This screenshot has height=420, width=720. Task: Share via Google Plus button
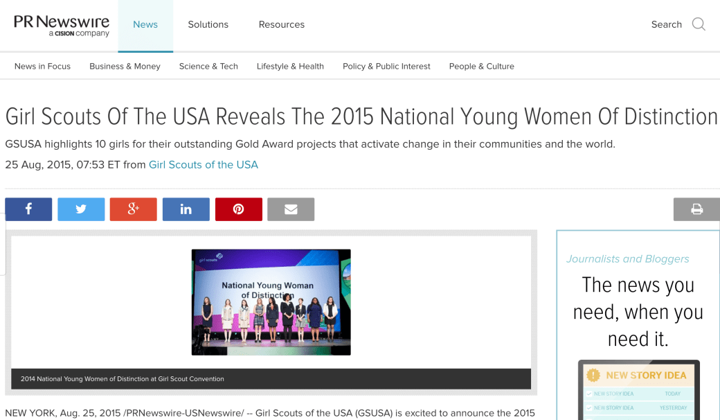(134, 209)
